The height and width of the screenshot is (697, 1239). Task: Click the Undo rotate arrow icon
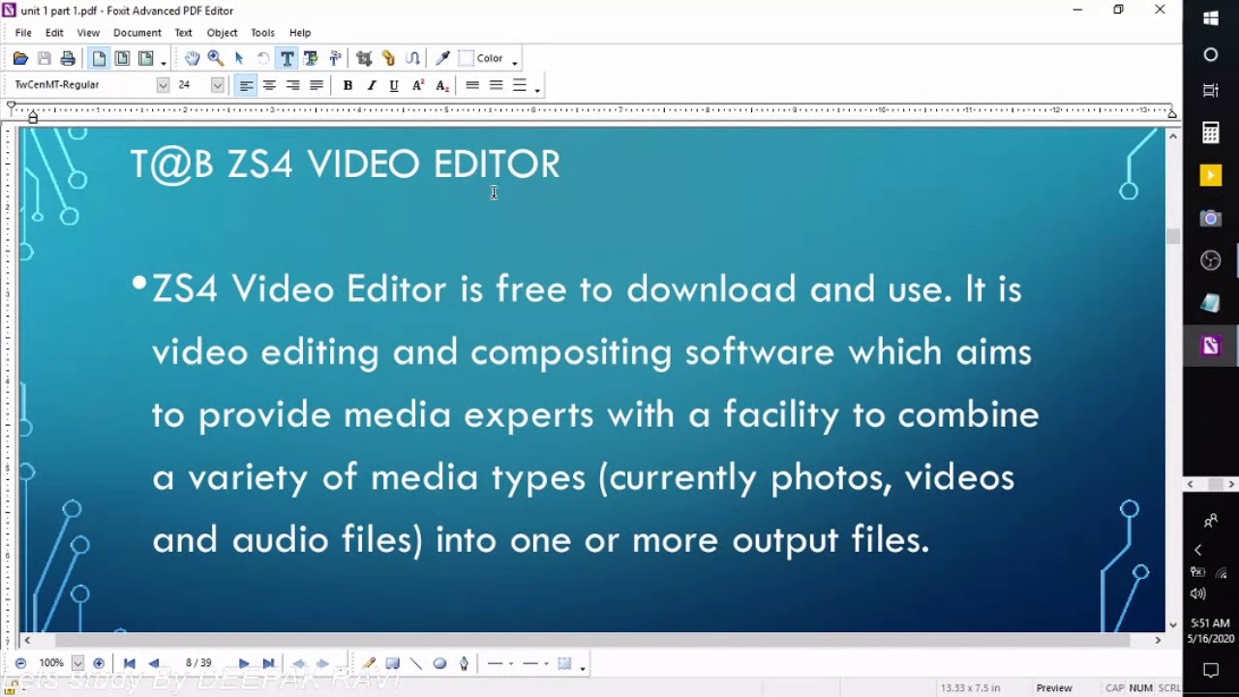[x=263, y=59]
